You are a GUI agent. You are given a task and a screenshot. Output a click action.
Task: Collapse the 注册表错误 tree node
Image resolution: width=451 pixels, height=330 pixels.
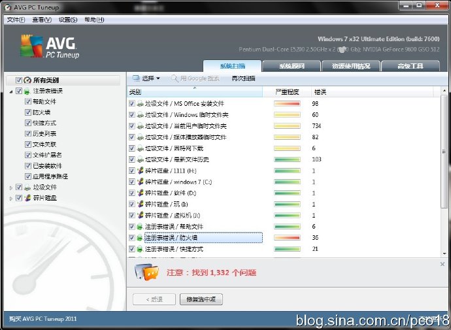(11, 91)
